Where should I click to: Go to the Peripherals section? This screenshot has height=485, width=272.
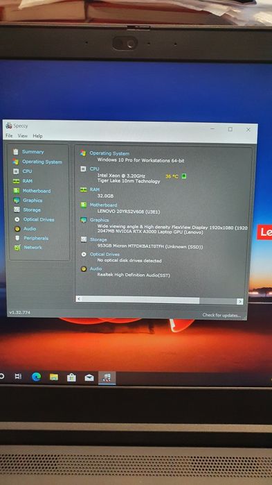(x=36, y=238)
